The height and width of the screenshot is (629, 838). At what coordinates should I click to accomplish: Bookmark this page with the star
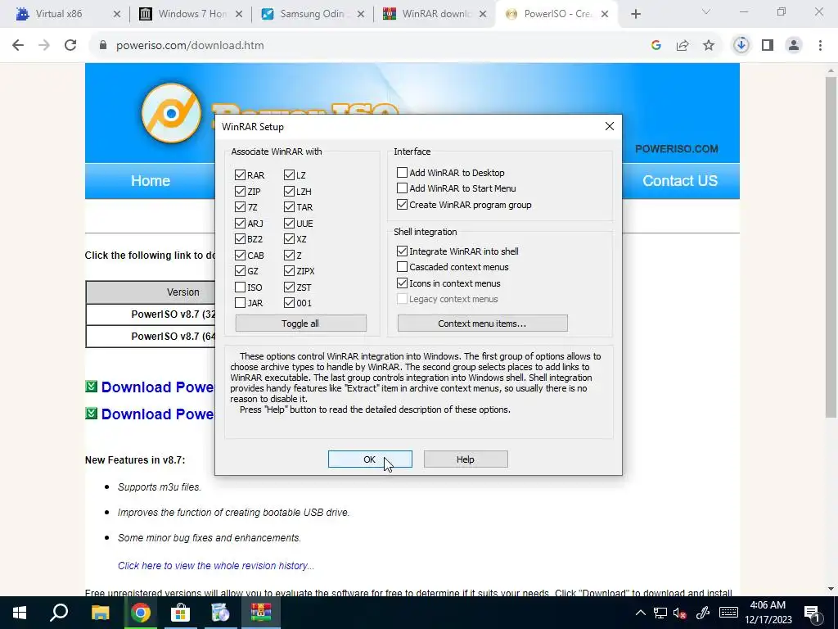click(709, 46)
